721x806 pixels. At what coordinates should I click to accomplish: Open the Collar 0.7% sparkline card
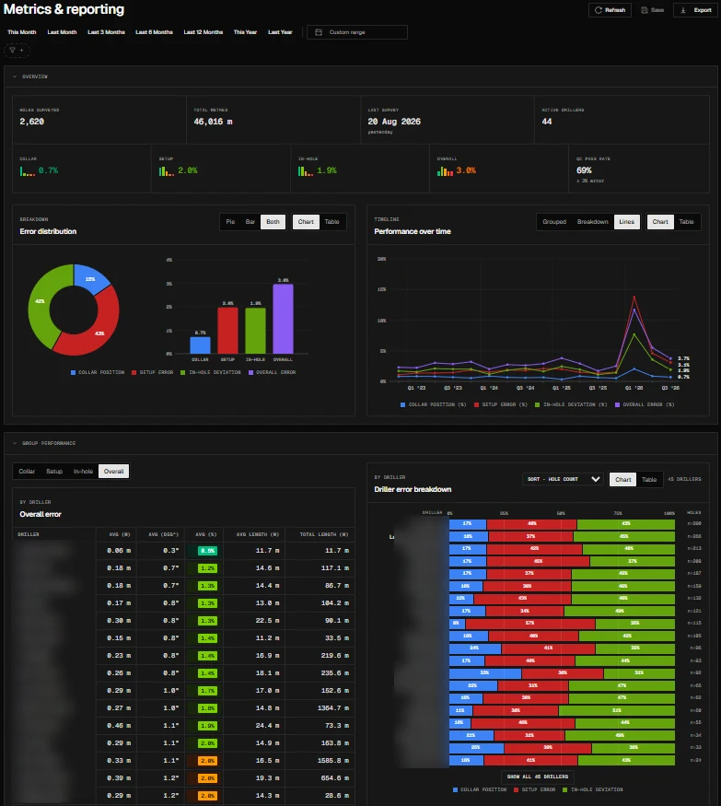(x=82, y=169)
